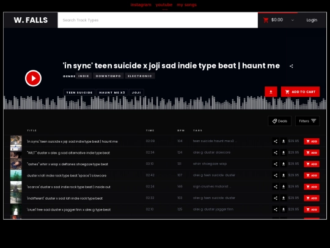Add 'cruel' track to cart
330x248 pixels.
(312, 209)
